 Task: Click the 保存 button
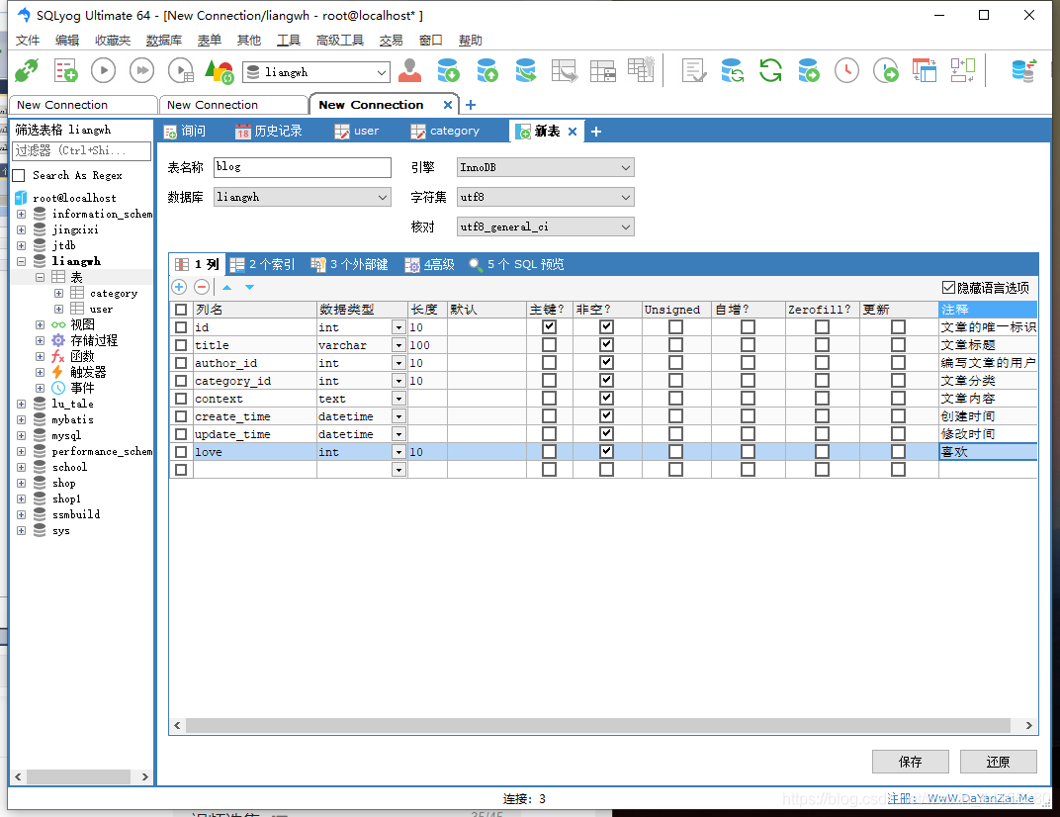[910, 762]
